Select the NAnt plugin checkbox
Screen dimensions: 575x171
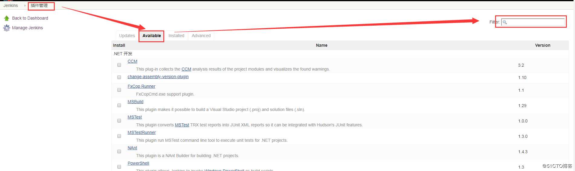(x=119, y=151)
